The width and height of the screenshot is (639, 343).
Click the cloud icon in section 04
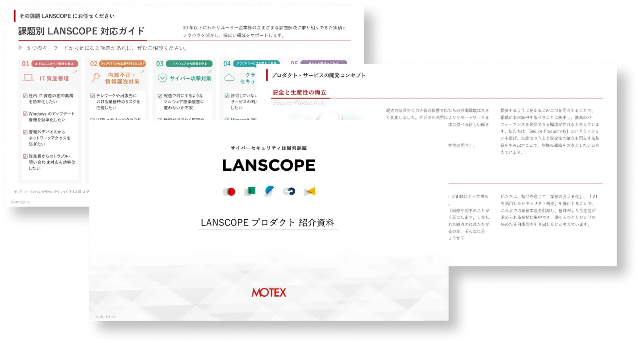coord(229,78)
